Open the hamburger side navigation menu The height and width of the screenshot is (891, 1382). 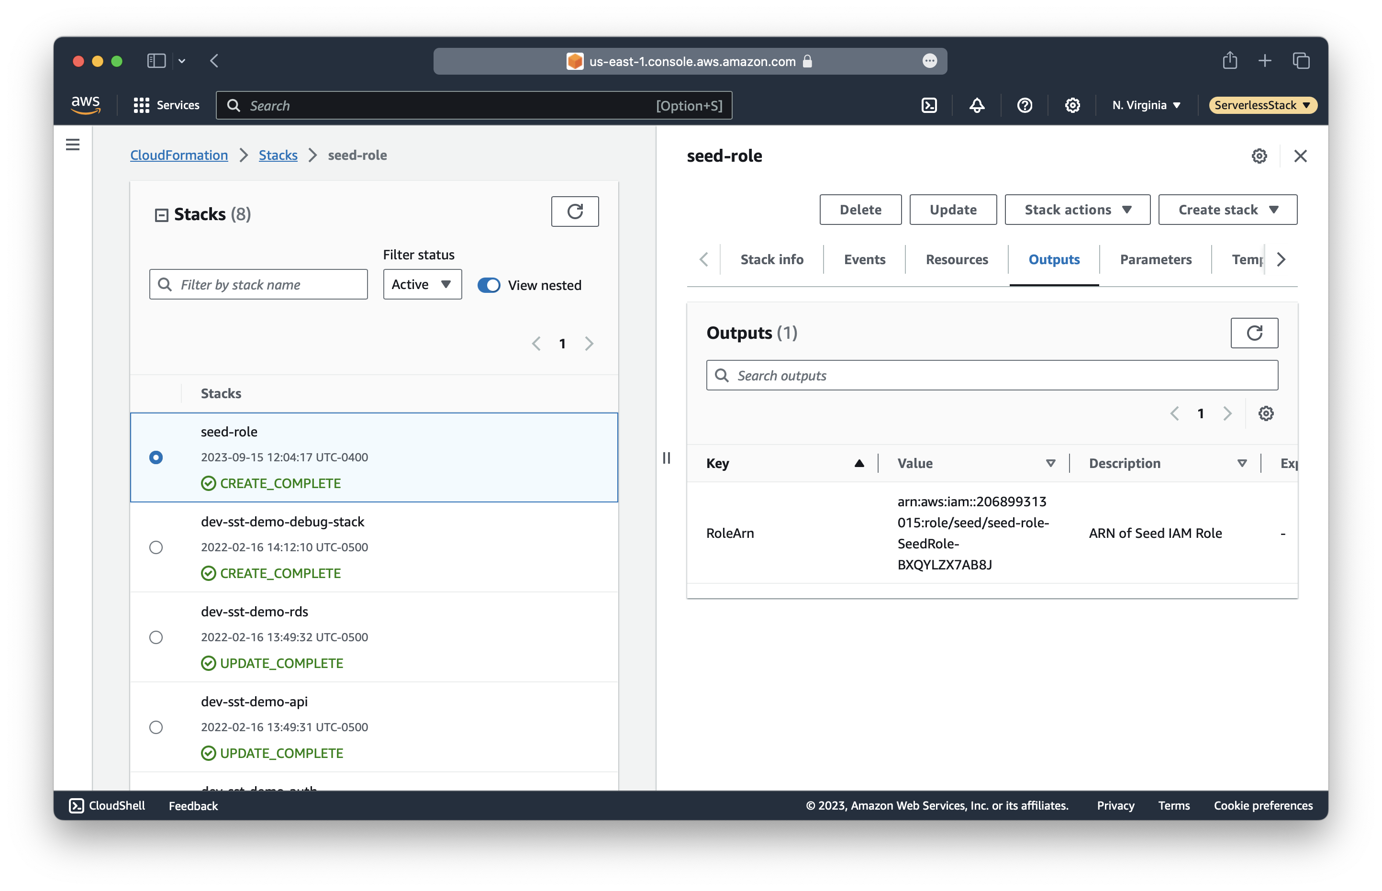73,145
